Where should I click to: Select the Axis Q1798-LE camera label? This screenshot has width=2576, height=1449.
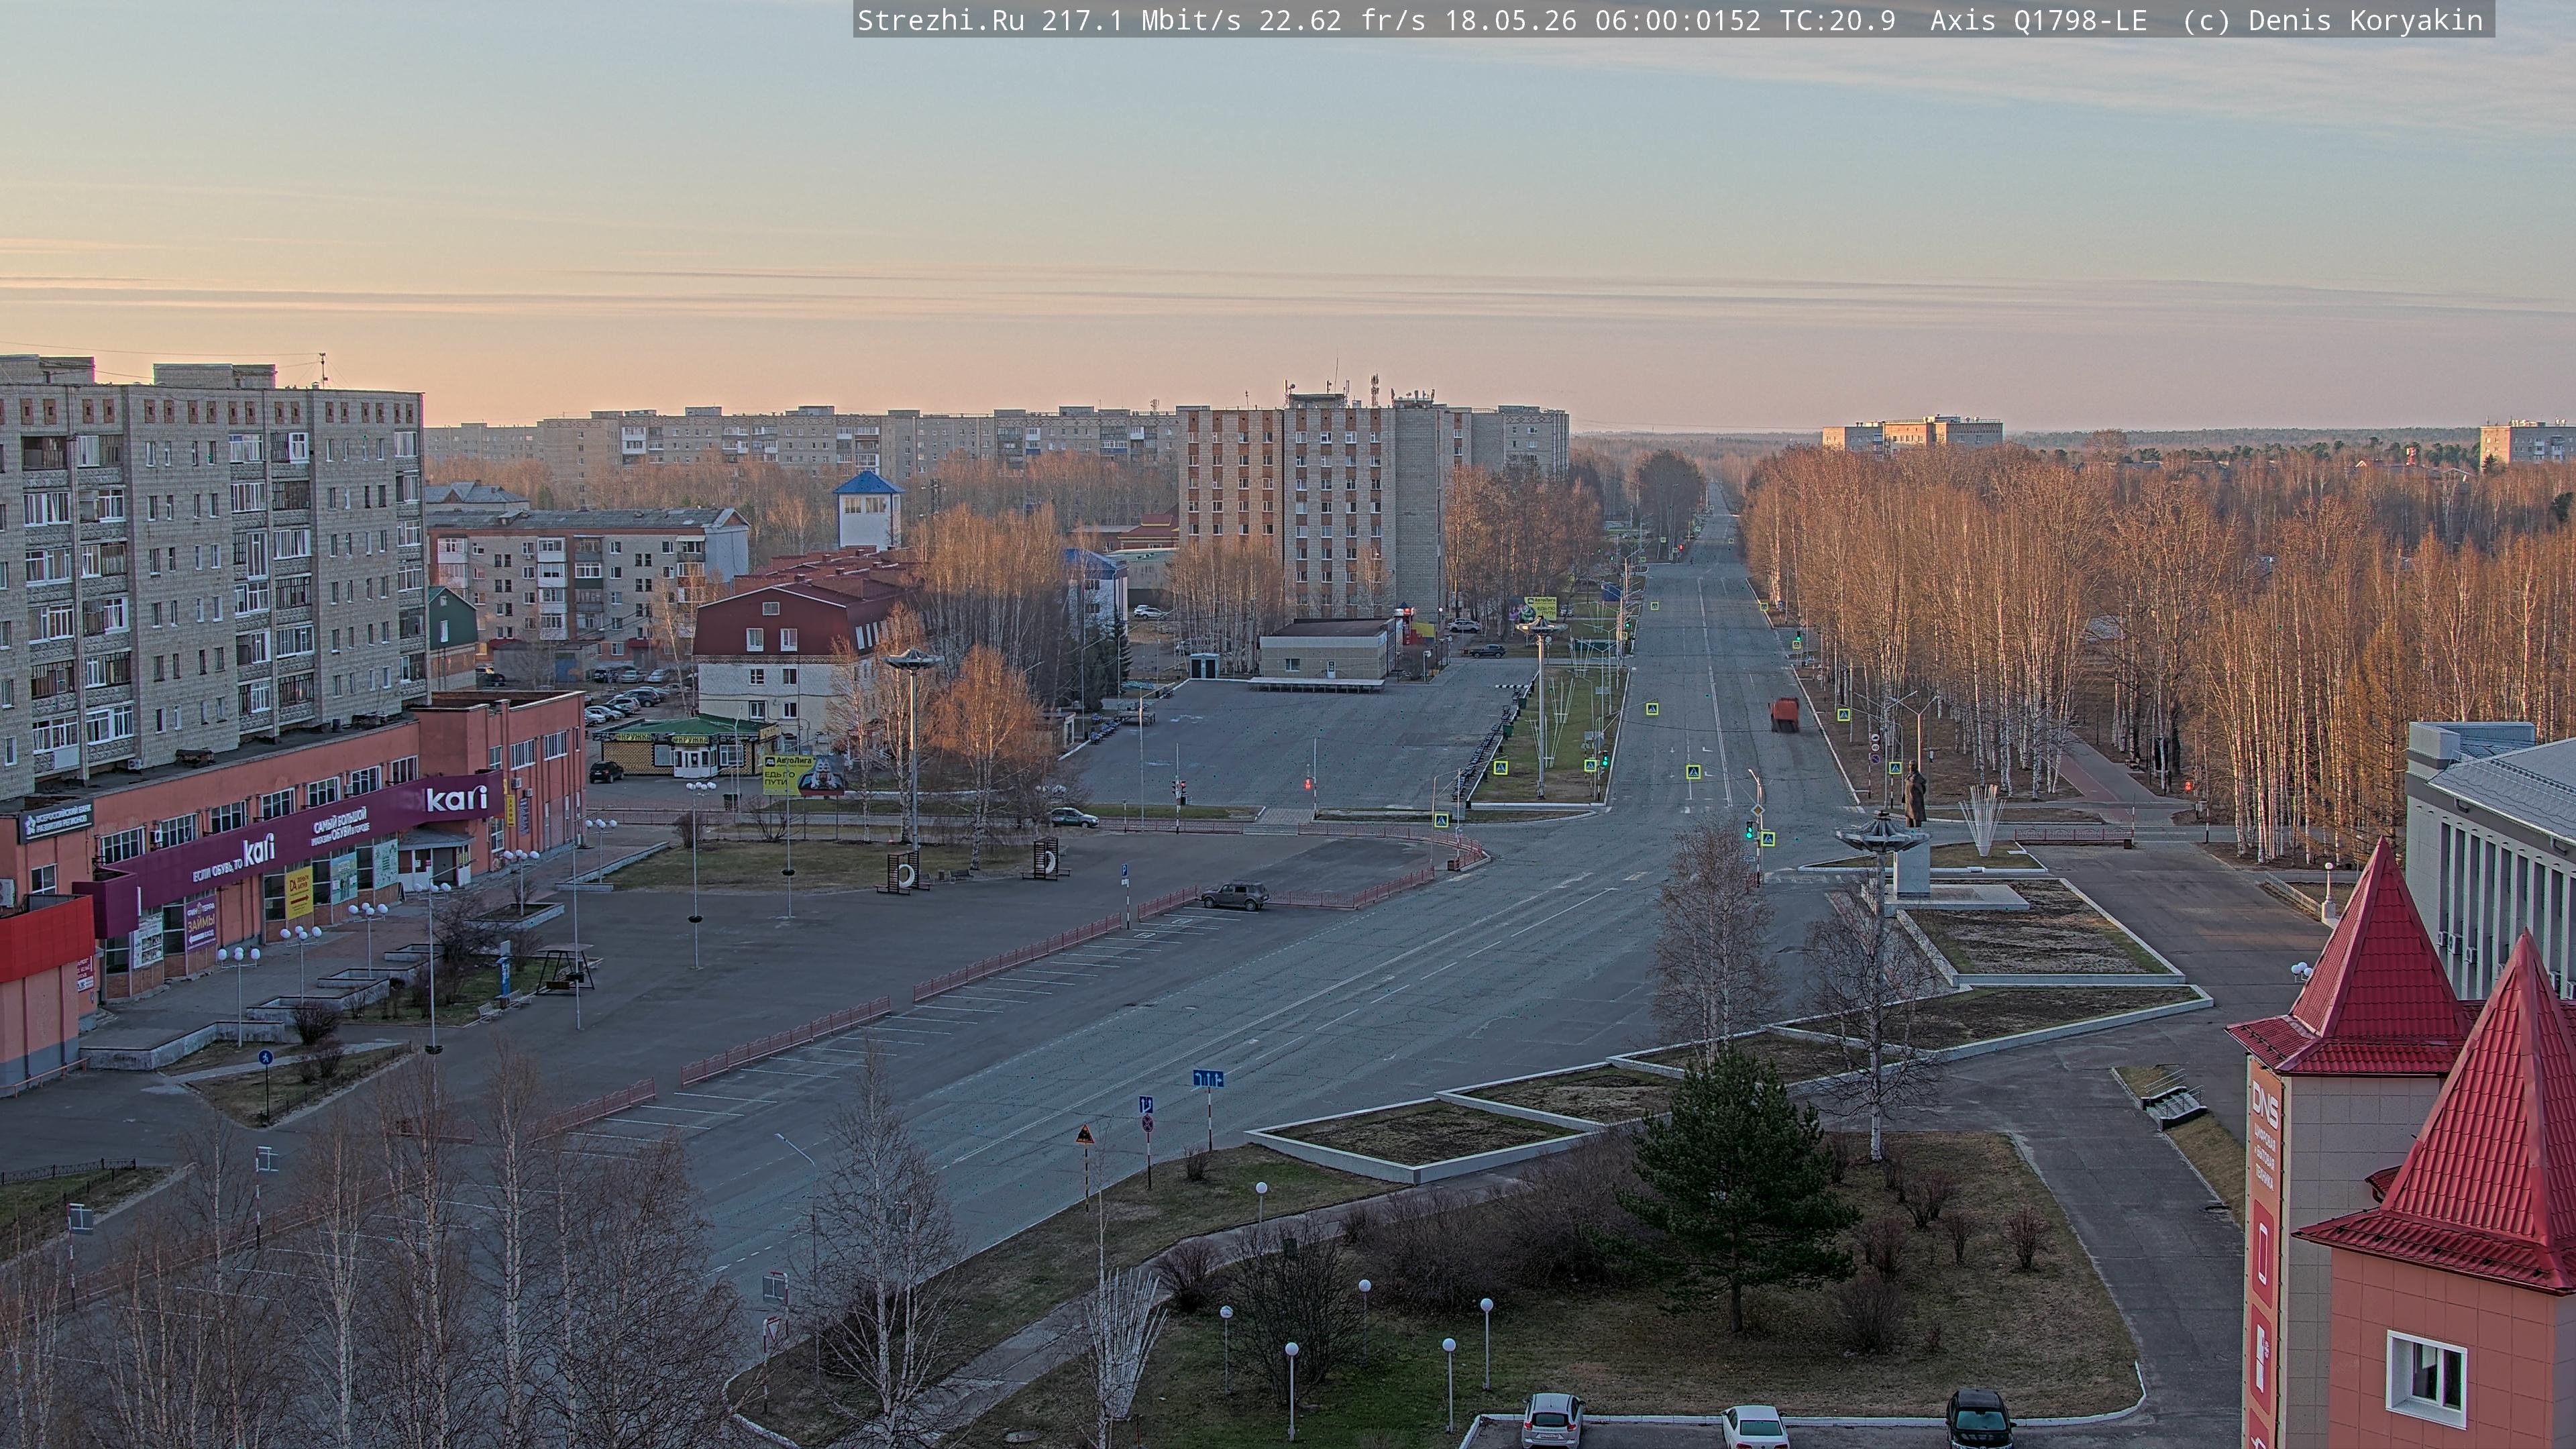point(2038,21)
